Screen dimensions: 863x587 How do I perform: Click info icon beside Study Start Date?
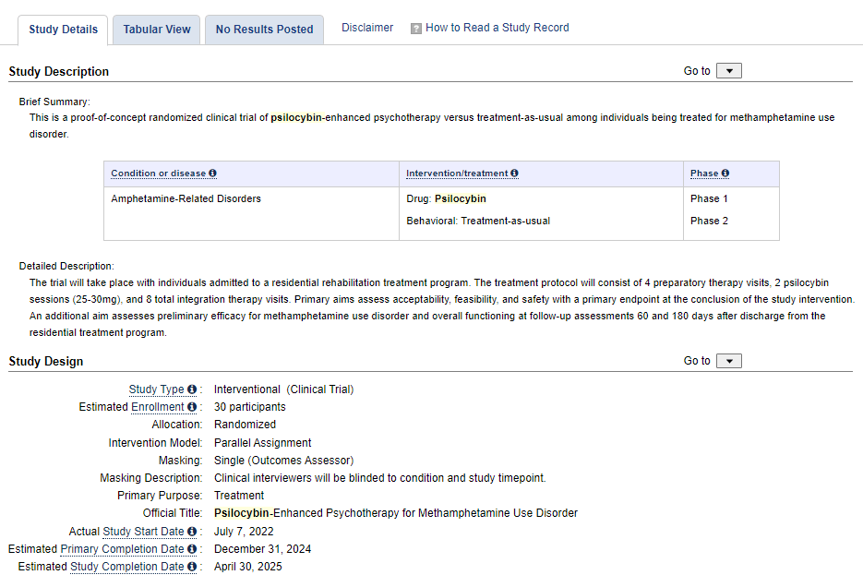[x=192, y=532]
